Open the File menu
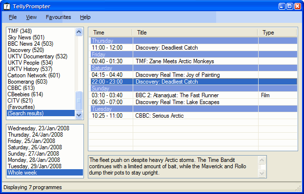The width and height of the screenshot is (304, 194). 13,17
